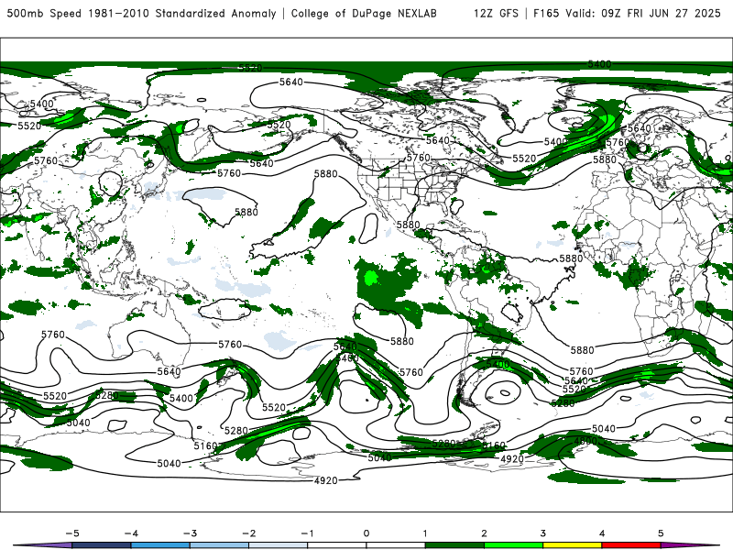Select the bright green 2 to 3 colorbar segment
The height and width of the screenshot is (550, 733).
pyautogui.click(x=514, y=545)
